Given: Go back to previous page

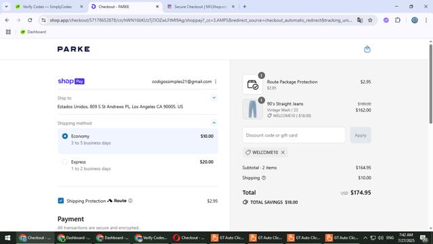Looking at the screenshot, I should tap(7, 20).
